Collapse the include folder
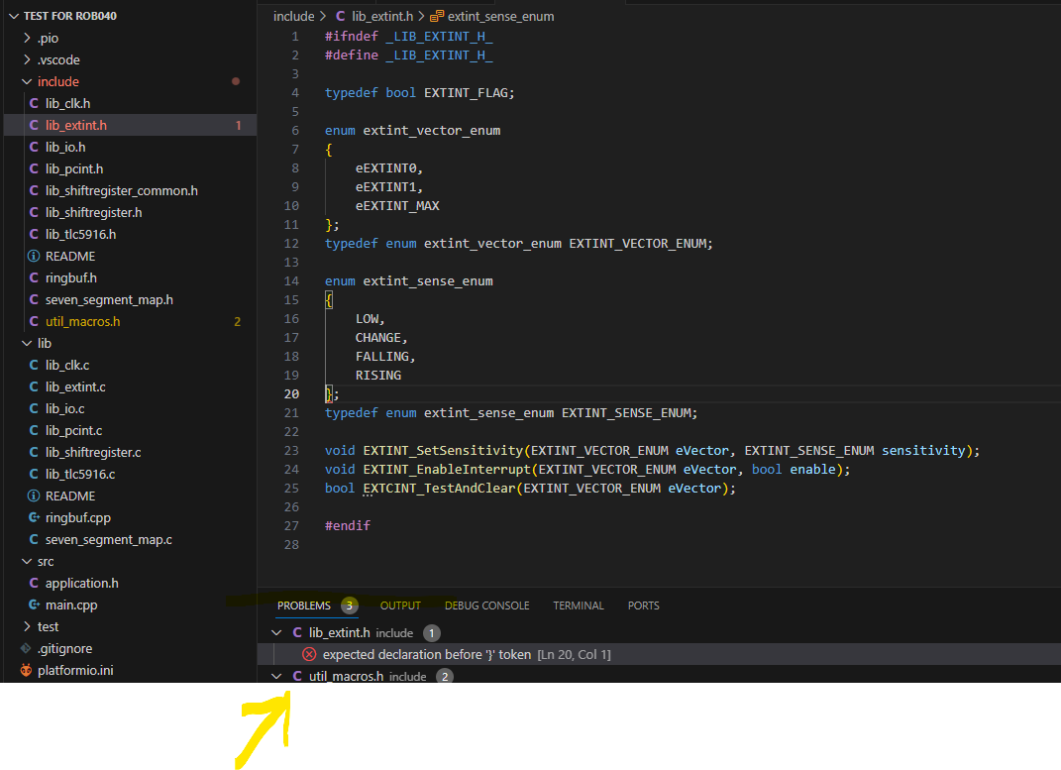Screen dimensions: 1061x770 point(27,81)
